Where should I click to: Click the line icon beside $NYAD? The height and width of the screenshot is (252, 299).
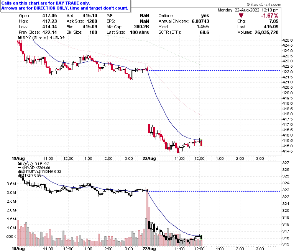coord(20,168)
